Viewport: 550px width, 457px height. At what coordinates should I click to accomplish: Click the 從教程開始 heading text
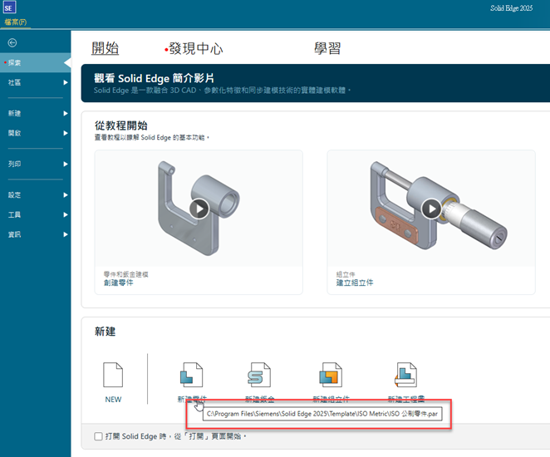[x=121, y=125]
